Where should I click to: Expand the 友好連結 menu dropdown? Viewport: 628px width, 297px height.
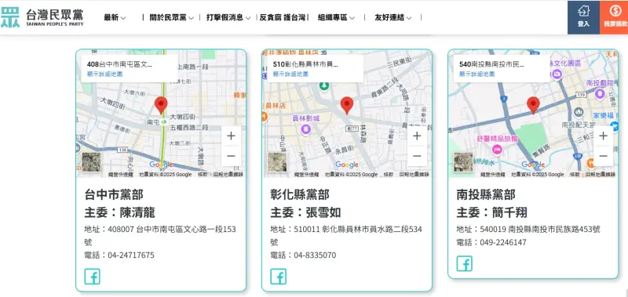click(x=393, y=17)
